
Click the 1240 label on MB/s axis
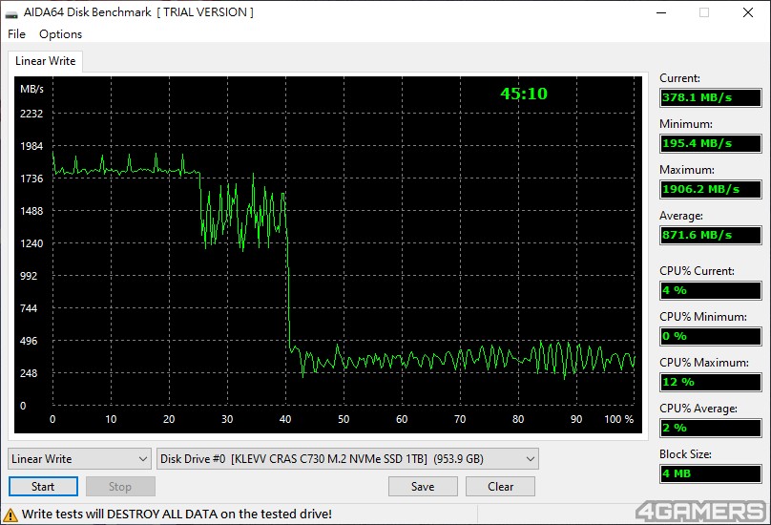(x=31, y=243)
